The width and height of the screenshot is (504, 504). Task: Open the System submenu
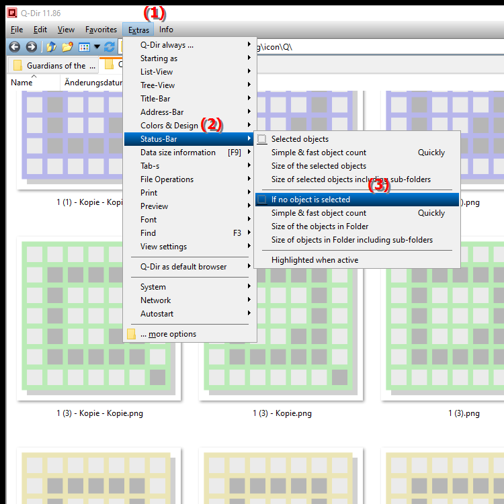[x=190, y=287]
